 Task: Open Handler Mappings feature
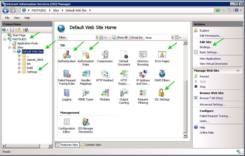pyautogui.click(x=86, y=77)
